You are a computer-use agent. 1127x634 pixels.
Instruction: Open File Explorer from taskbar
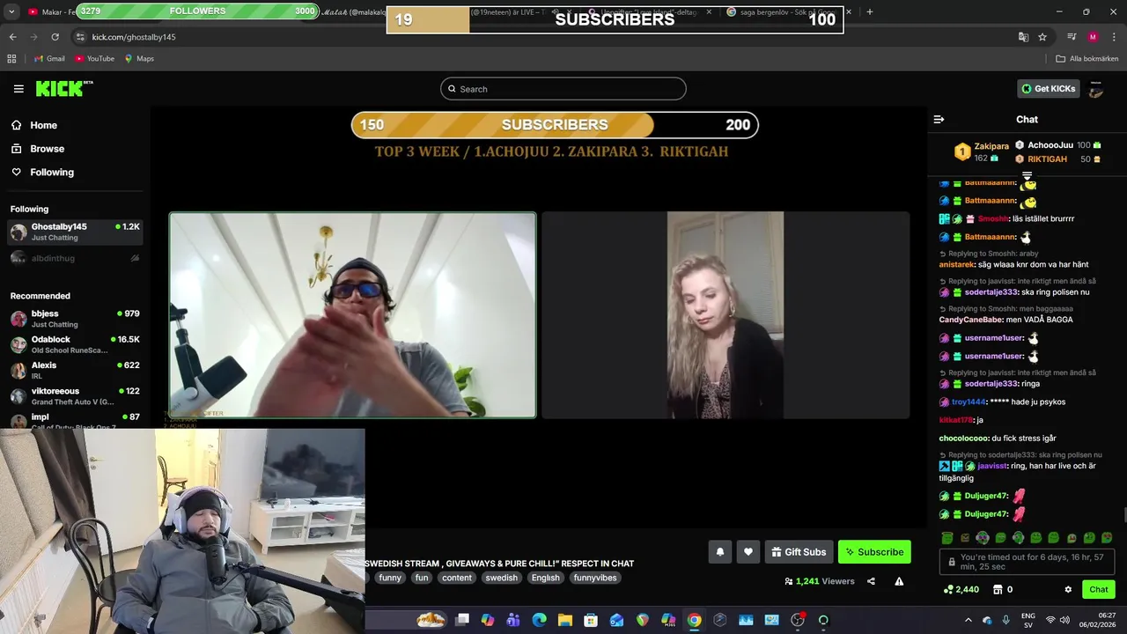[x=565, y=620]
